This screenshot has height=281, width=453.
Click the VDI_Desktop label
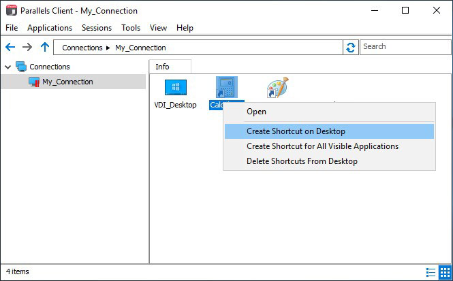tap(175, 105)
